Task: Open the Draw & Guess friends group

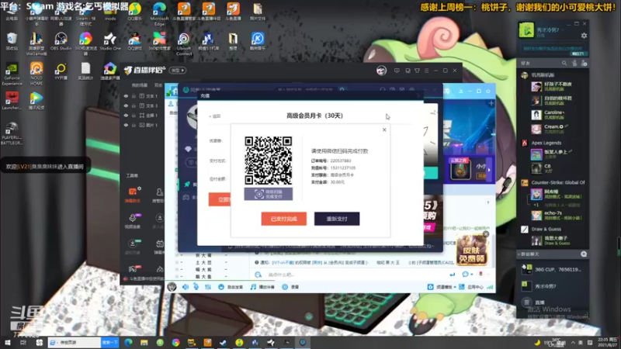Action: [x=546, y=229]
